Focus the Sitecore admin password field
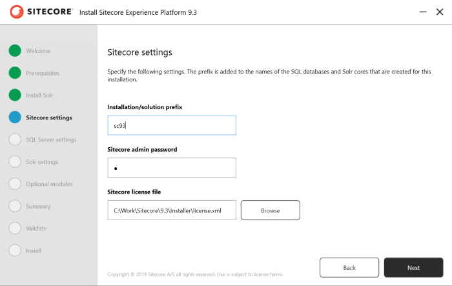 coord(172,167)
